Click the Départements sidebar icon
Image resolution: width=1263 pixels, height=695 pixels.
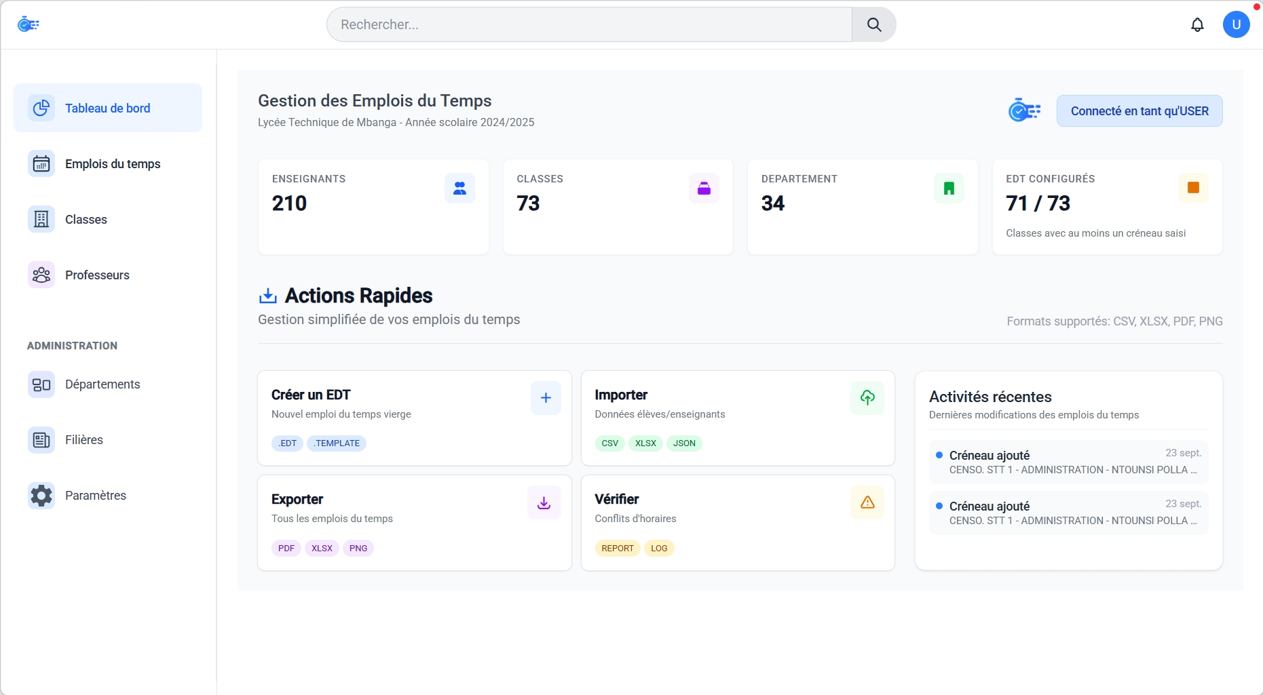point(41,384)
